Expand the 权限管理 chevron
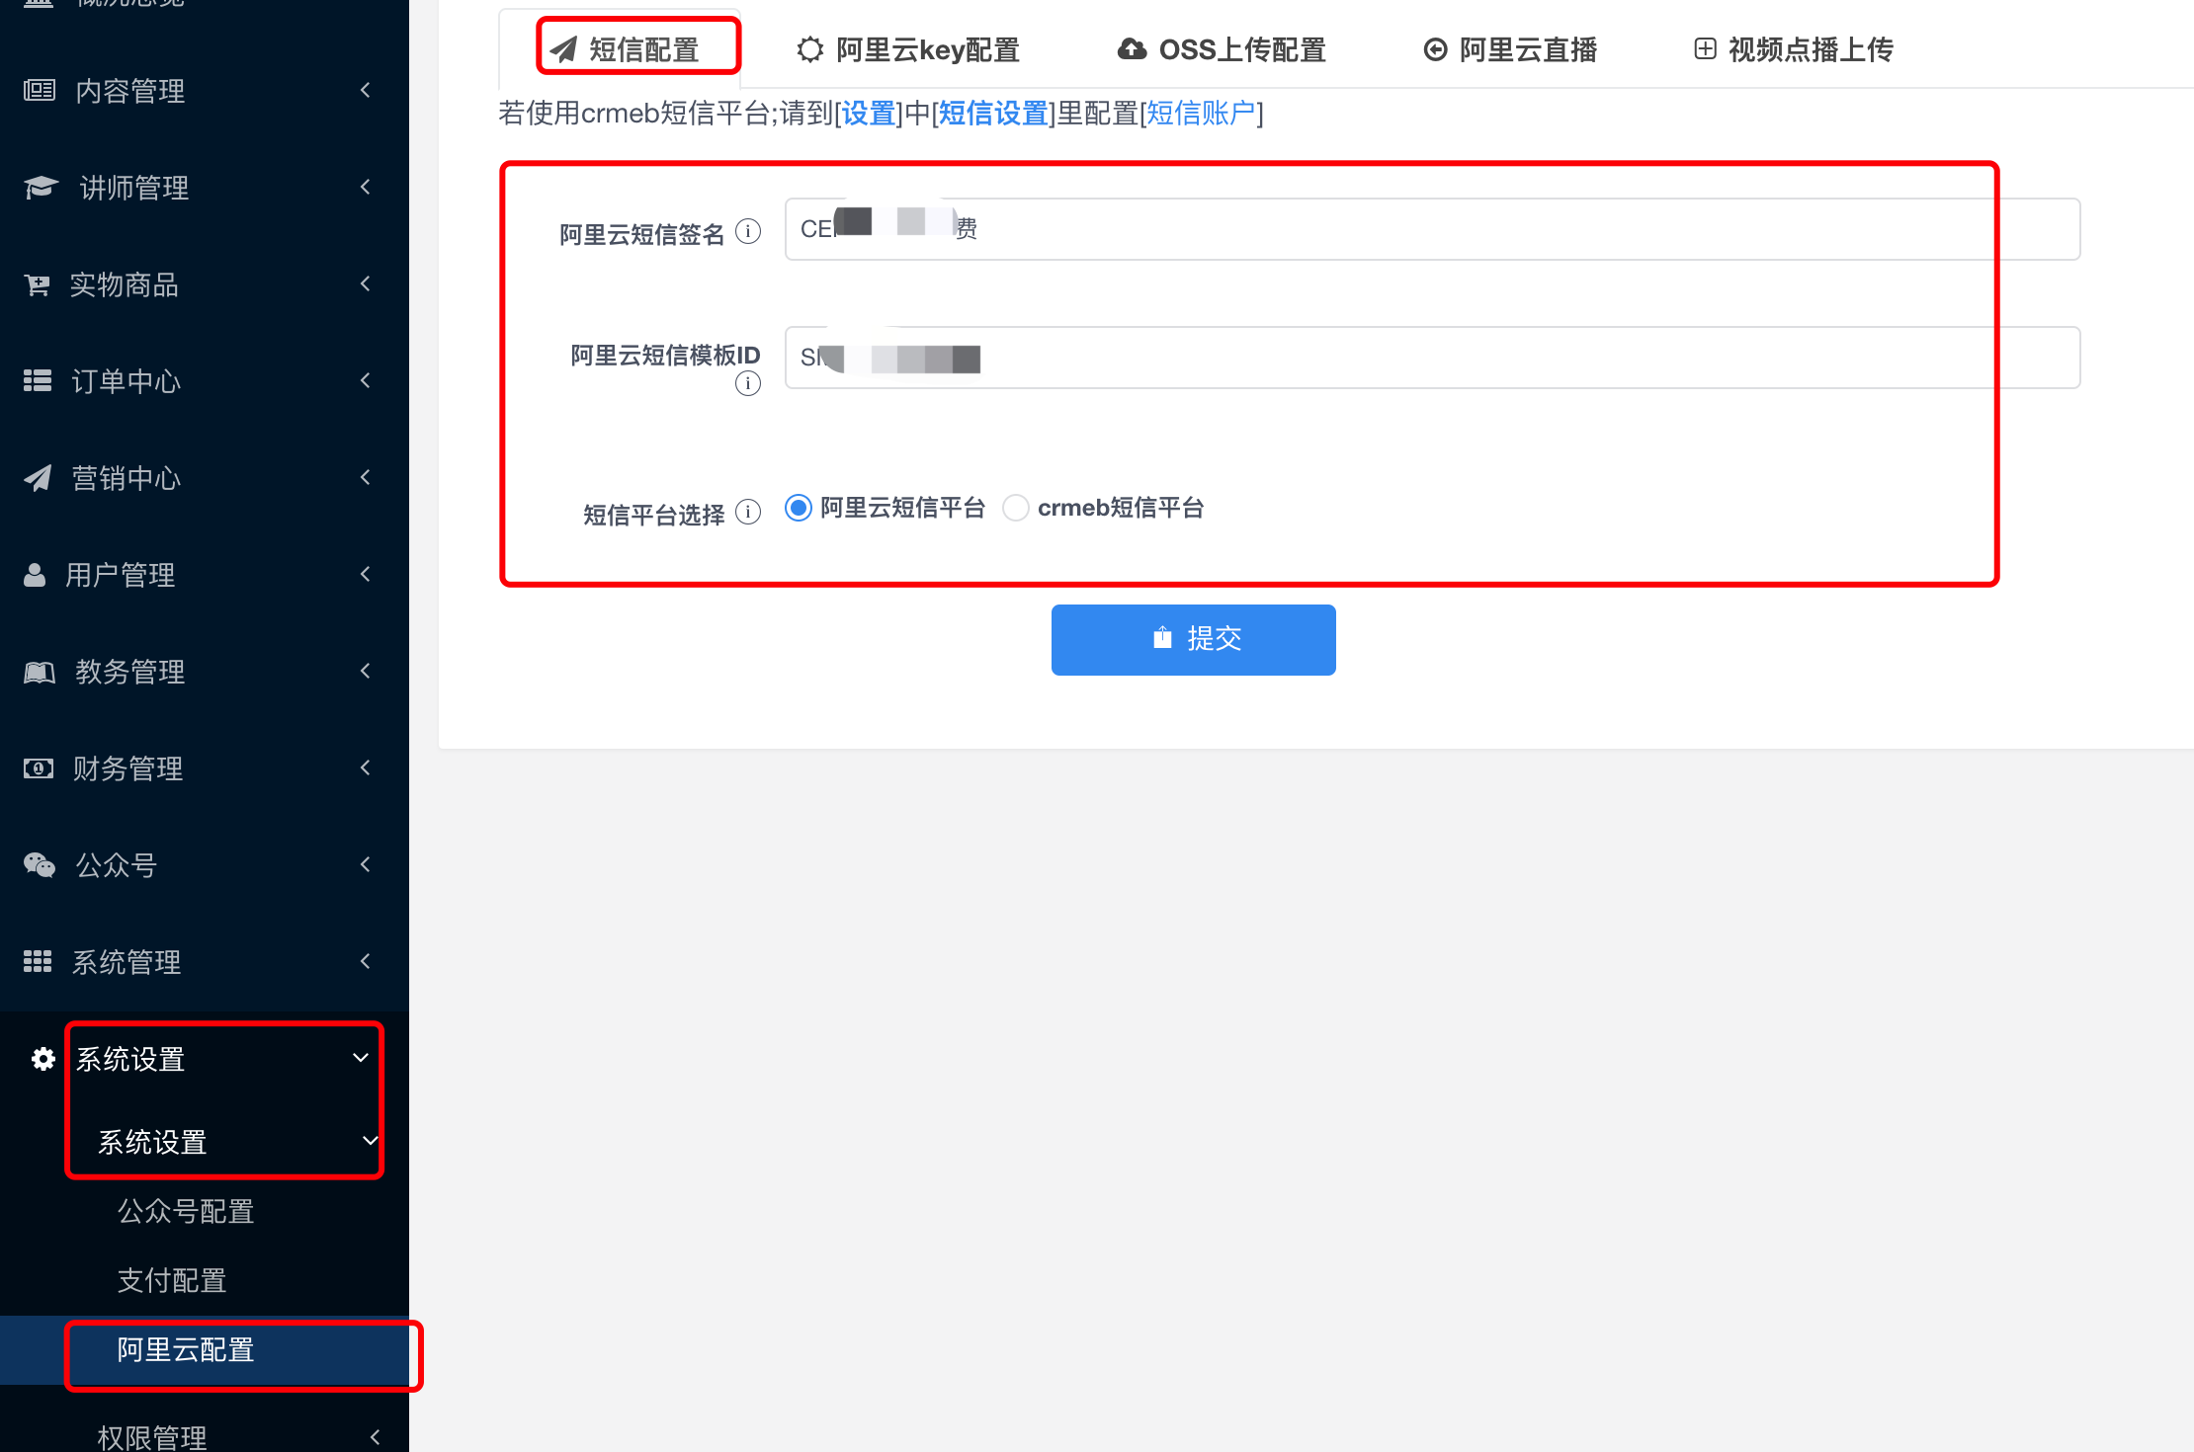 (375, 1437)
